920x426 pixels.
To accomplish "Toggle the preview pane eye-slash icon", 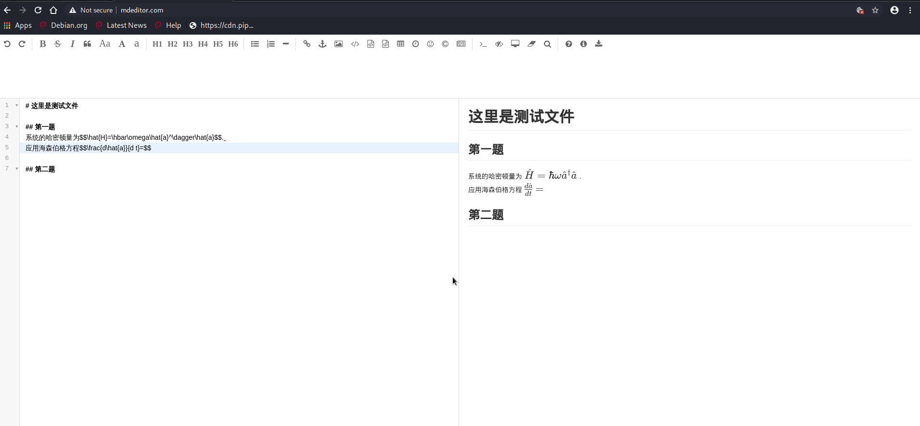I will [x=499, y=44].
